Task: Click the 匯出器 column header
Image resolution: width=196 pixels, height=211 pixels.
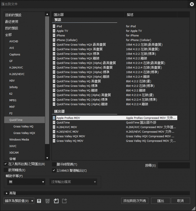Action: (88, 15)
